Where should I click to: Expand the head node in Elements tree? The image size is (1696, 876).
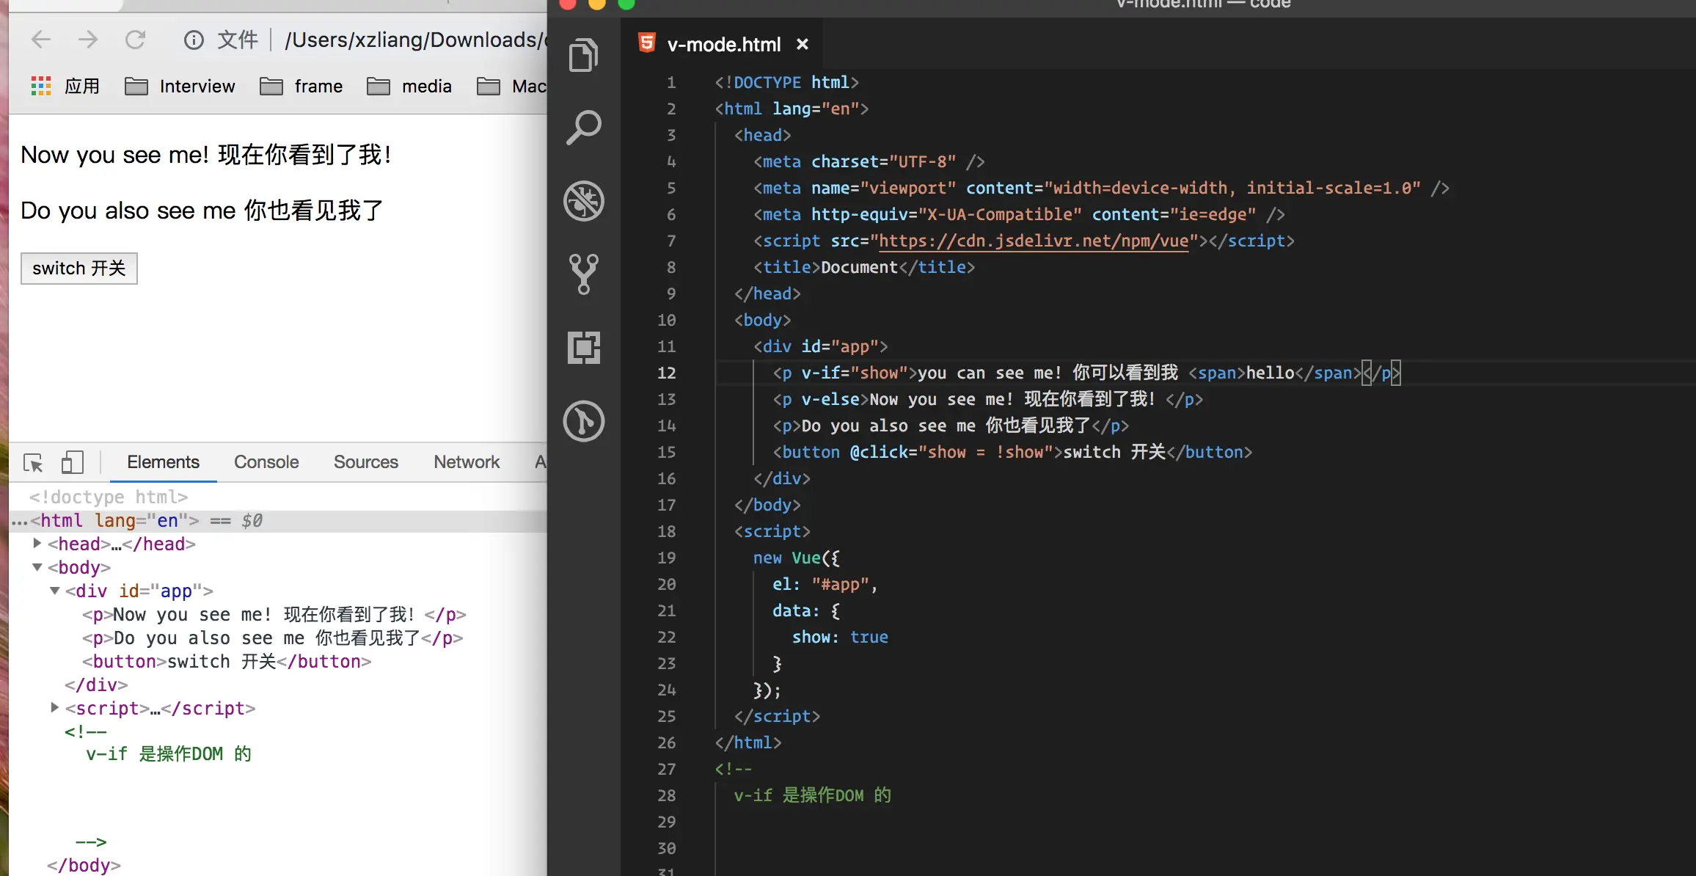[37, 544]
